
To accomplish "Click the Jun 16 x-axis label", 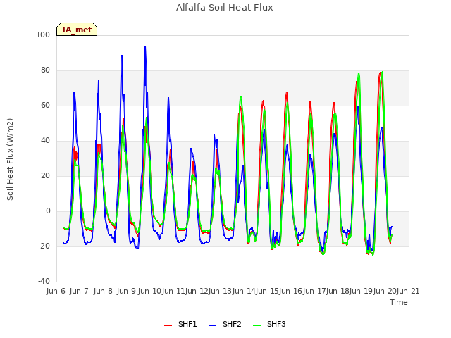I will pyautogui.click(x=290, y=291).
